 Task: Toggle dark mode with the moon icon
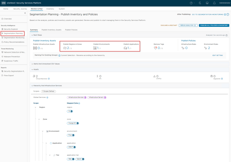(199, 3)
